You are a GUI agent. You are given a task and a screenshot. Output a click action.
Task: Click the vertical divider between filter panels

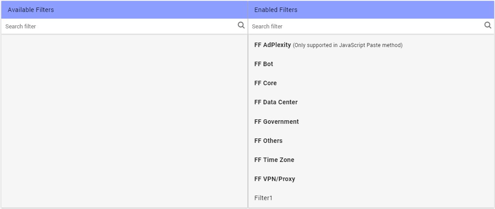pyautogui.click(x=248, y=120)
